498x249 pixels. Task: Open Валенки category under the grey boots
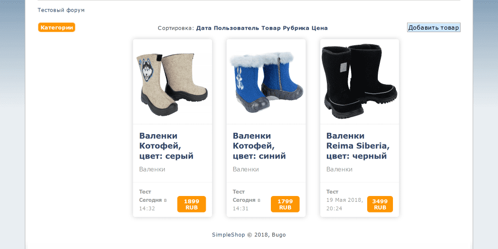[152, 169]
